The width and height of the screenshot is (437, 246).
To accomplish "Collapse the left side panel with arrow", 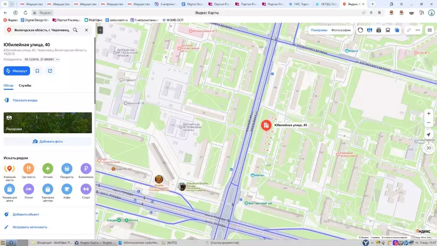I will click(x=100, y=30).
